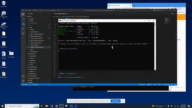Open angular.json in Explorer

point(32,73)
